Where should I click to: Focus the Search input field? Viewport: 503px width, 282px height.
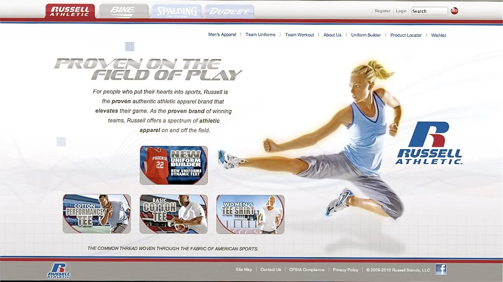(x=429, y=11)
